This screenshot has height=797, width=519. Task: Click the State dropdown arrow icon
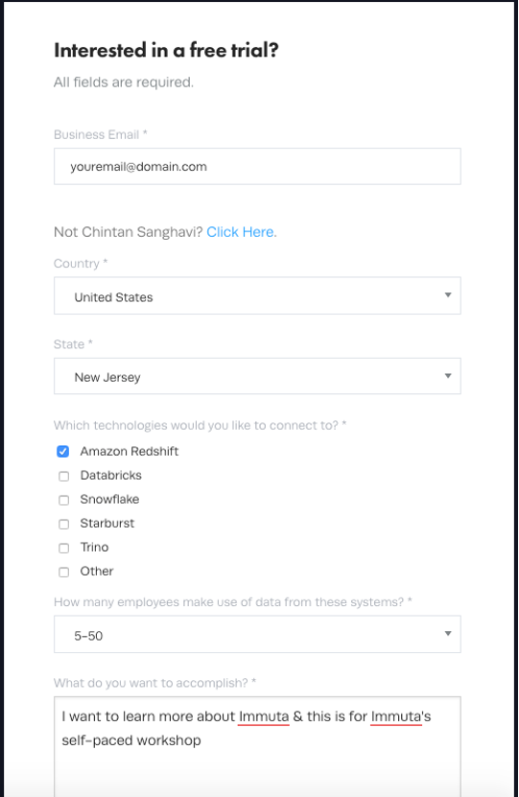point(448,376)
